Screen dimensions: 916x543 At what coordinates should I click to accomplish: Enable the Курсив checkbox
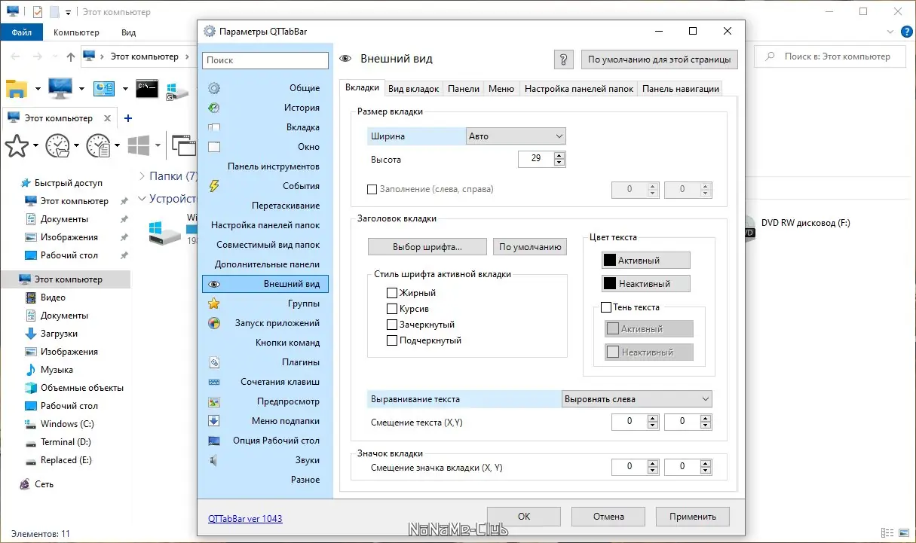click(x=391, y=309)
